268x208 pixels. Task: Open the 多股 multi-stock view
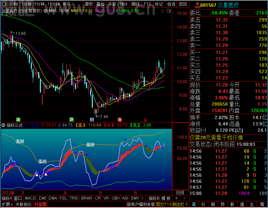click(112, 4)
